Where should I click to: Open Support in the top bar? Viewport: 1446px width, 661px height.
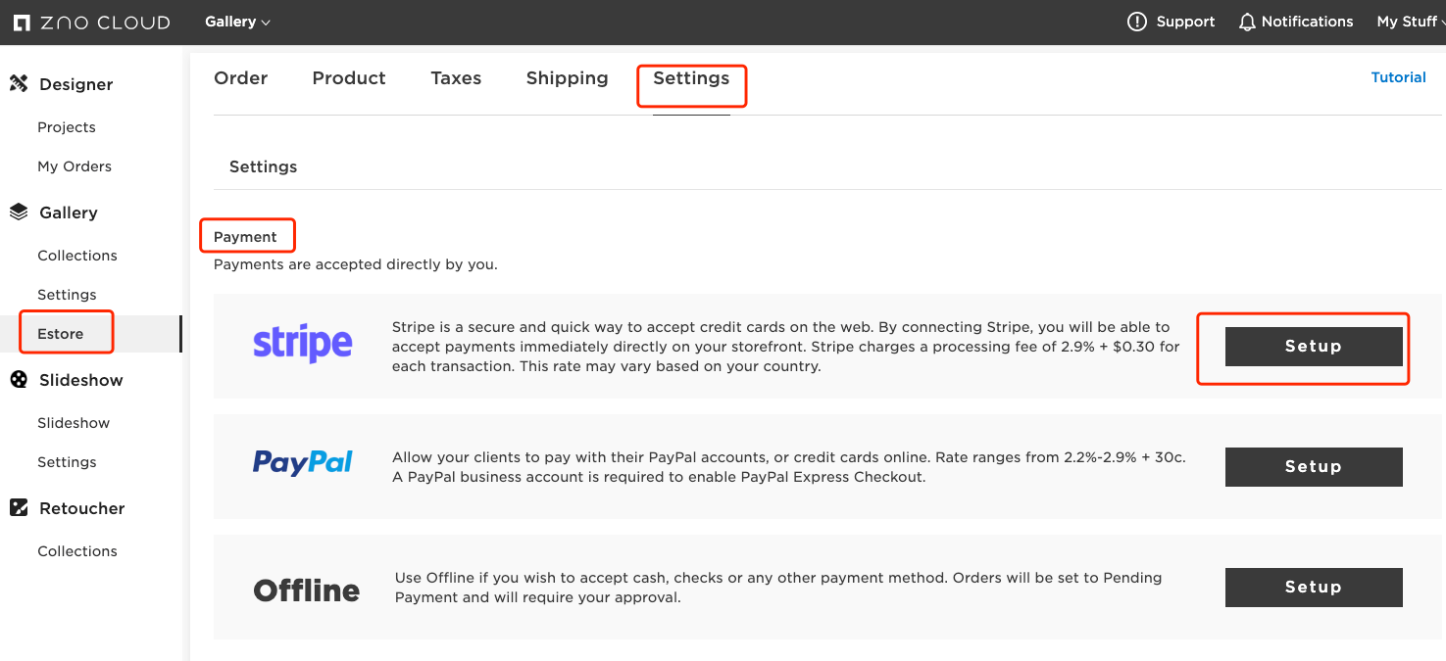[x=1172, y=22]
